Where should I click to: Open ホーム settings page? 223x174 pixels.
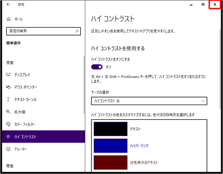coord(43,19)
